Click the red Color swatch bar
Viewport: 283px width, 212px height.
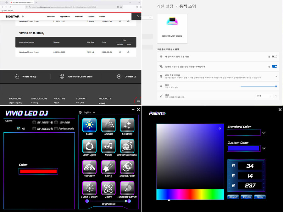pos(38,171)
